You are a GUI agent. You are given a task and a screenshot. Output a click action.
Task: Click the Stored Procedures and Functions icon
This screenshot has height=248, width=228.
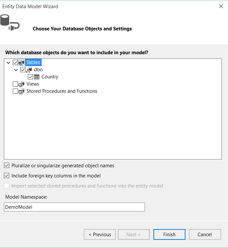pos(22,91)
